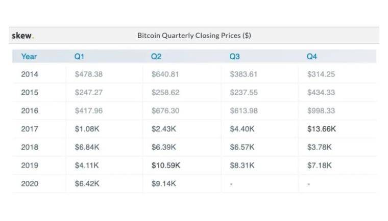Image resolution: width=388 pixels, height=221 pixels.
Task: Click the $434.33 cell in 2015
Action: coord(321,93)
